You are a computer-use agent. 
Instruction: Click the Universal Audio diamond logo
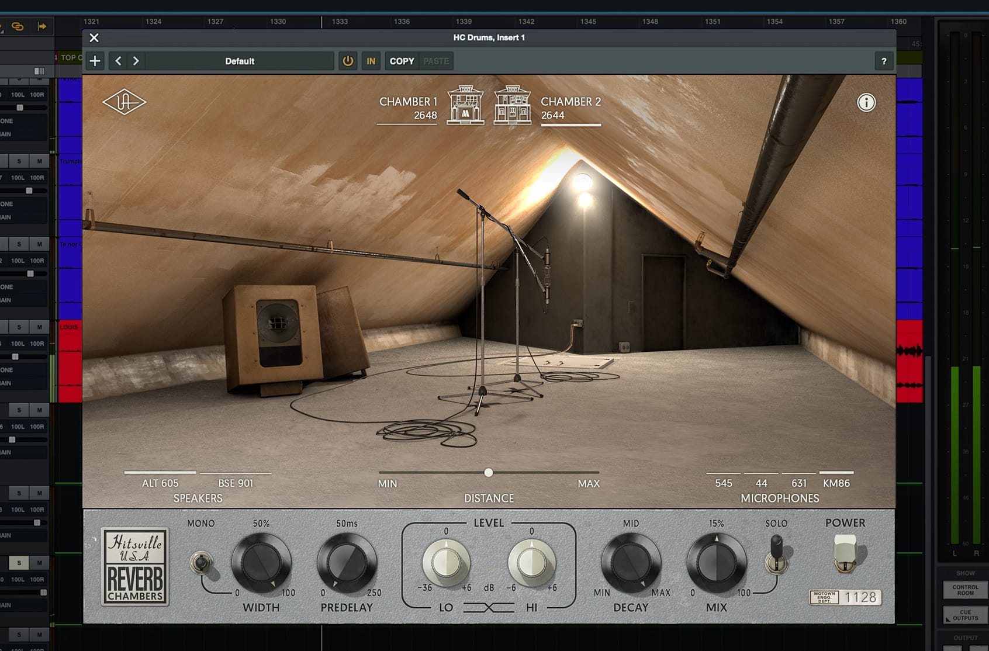tap(125, 102)
